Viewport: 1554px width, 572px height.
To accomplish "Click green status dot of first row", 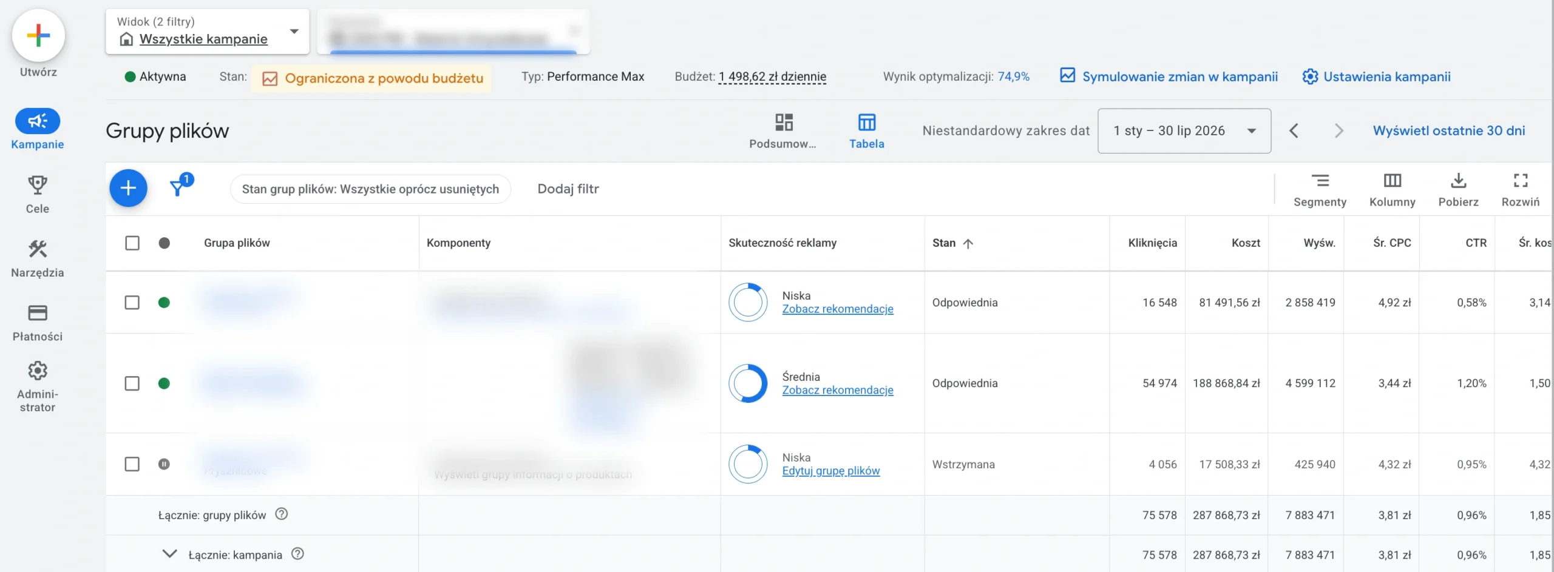I will pos(164,302).
